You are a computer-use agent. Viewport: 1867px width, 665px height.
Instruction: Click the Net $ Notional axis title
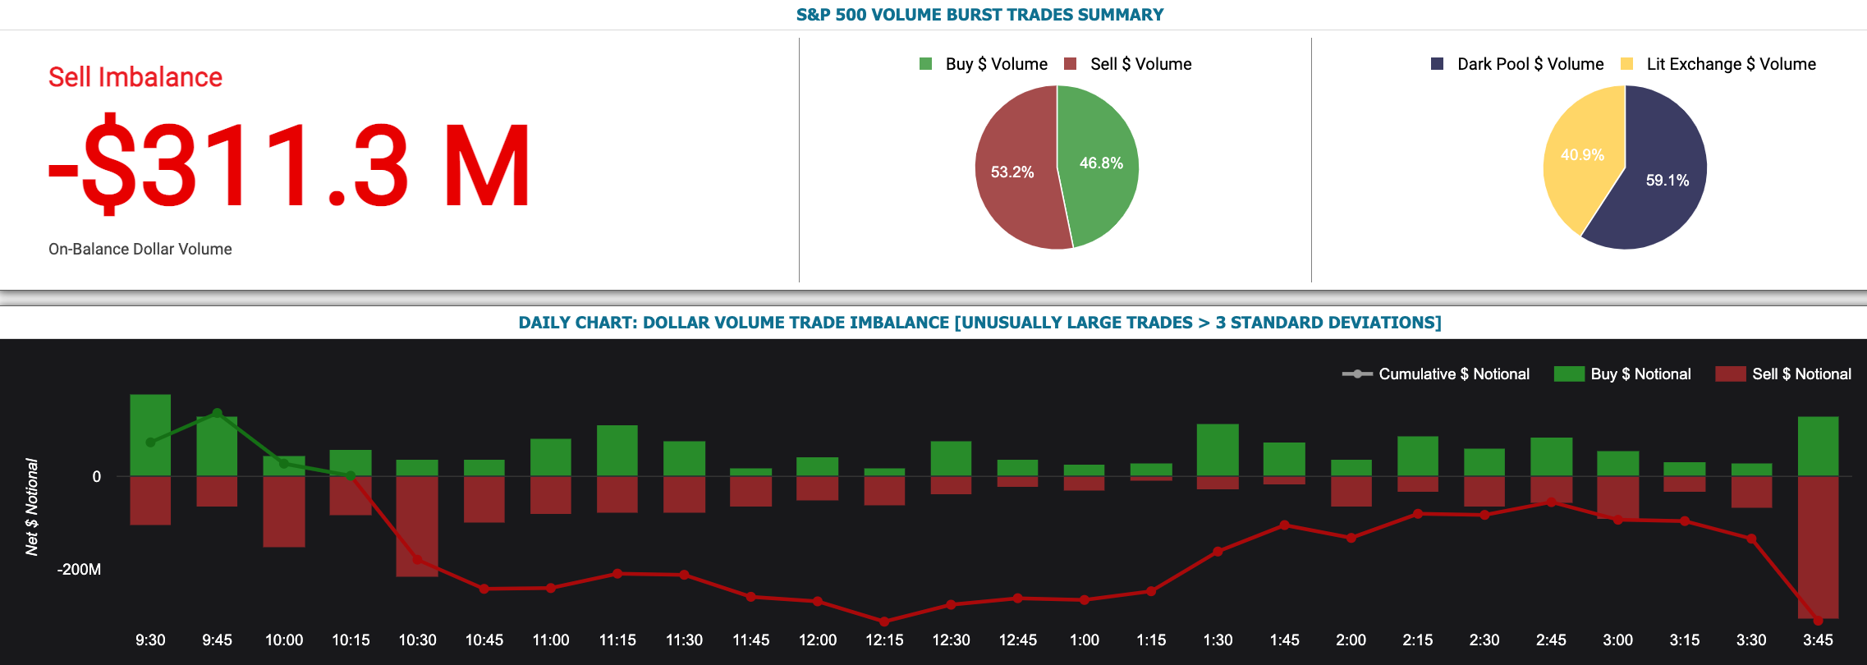[x=32, y=507]
